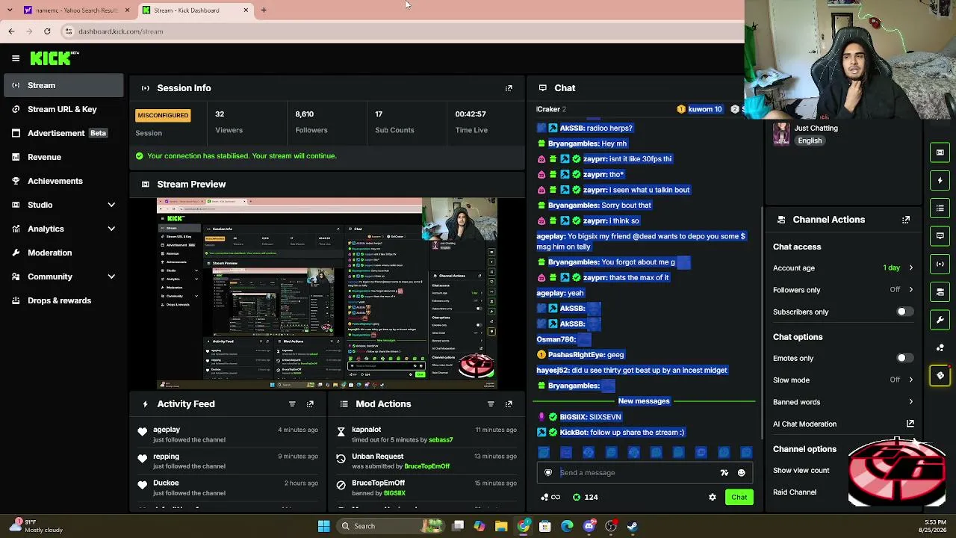Click the drops gift icon in right rail
956x538 pixels.
940,376
